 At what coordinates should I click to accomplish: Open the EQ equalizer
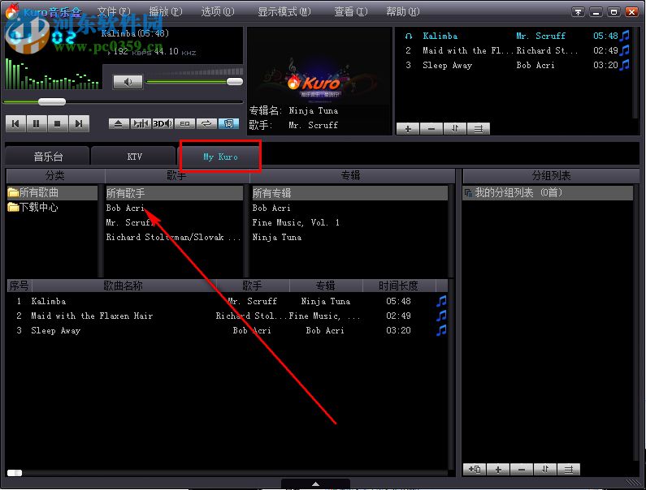[184, 123]
